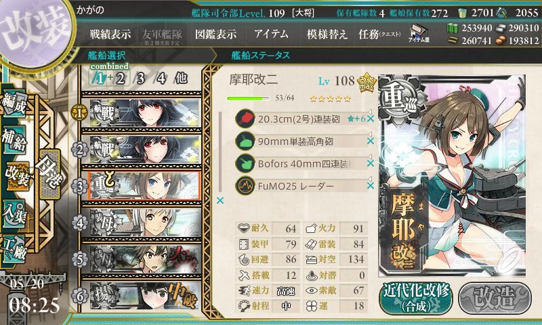542x325 pixels.
Task: Open the 任務(クエスト) quest menu
Action: point(379,34)
